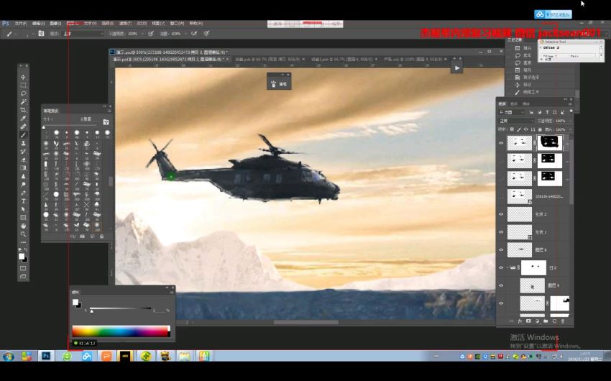Open the 3D(D) menu
Image resolution: width=611 pixels, height=381 pixels.
click(x=141, y=24)
